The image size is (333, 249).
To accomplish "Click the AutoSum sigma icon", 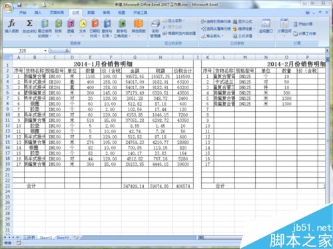I will (29, 23).
